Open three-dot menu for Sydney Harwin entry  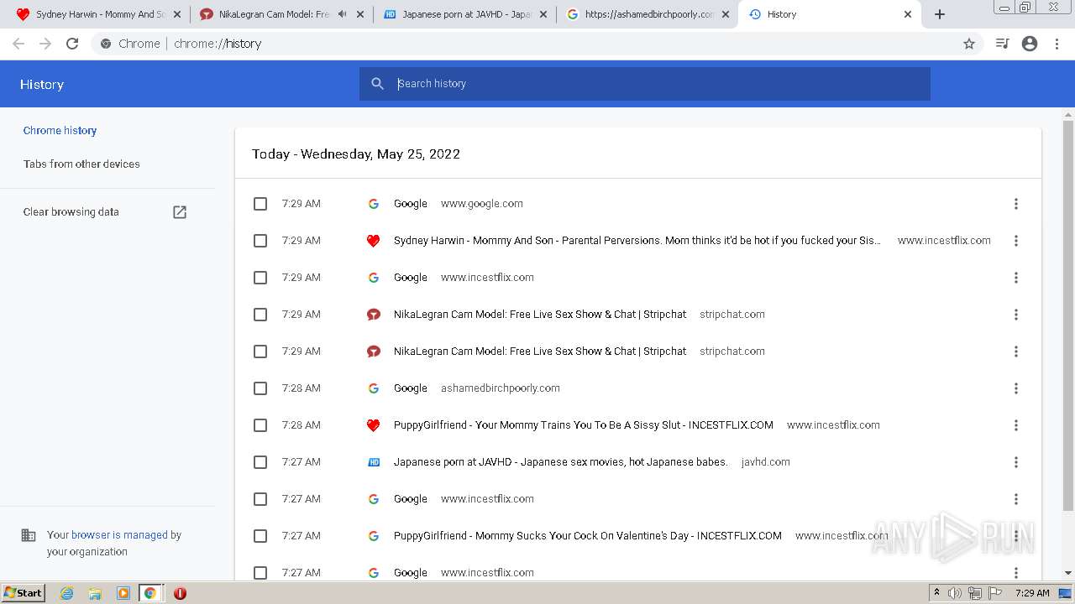(1016, 241)
